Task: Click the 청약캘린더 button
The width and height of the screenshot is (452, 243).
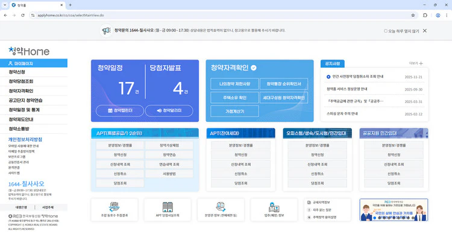Action: (119, 110)
